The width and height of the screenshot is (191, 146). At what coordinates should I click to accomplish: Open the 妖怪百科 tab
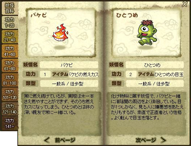pyautogui.click(x=10, y=8)
